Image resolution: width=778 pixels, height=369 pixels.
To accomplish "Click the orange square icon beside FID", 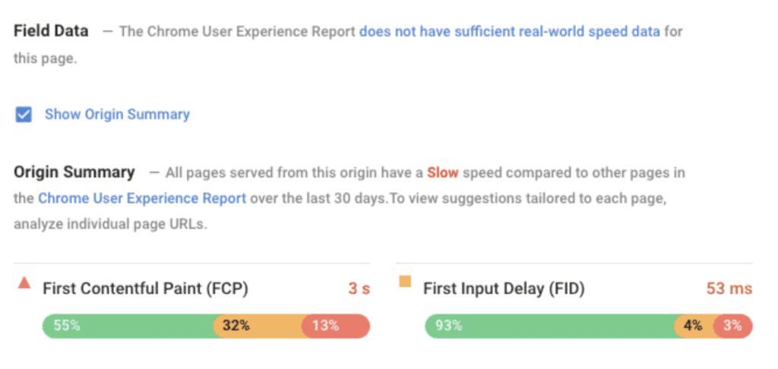I will coord(405,282).
